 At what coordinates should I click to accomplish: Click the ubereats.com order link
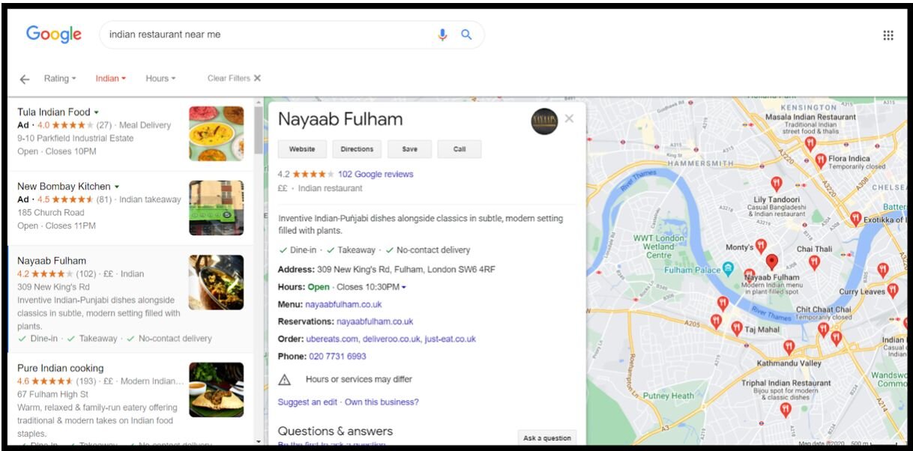pos(332,339)
